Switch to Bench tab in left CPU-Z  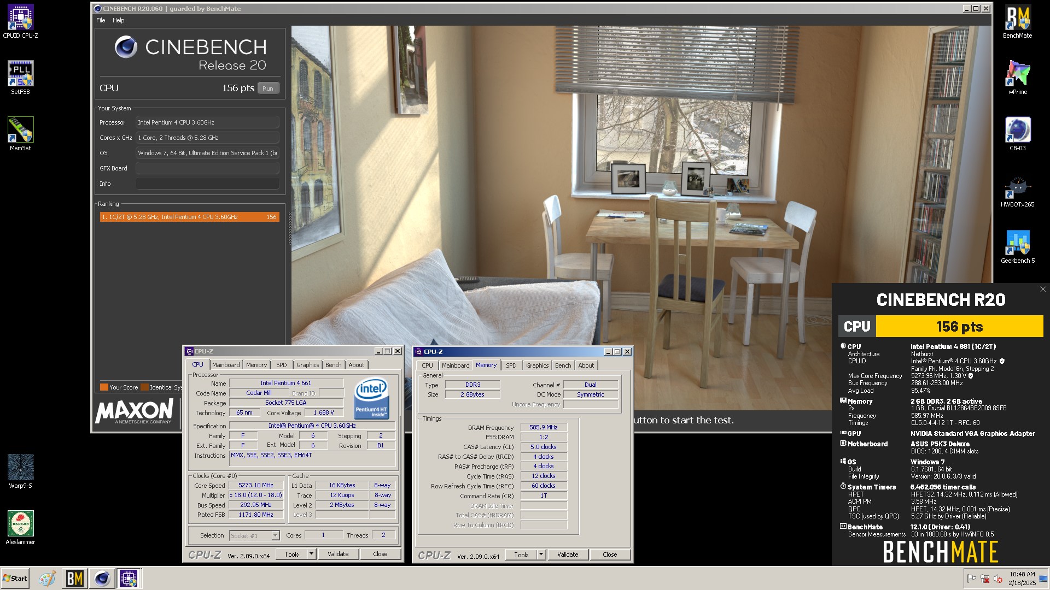coord(333,365)
